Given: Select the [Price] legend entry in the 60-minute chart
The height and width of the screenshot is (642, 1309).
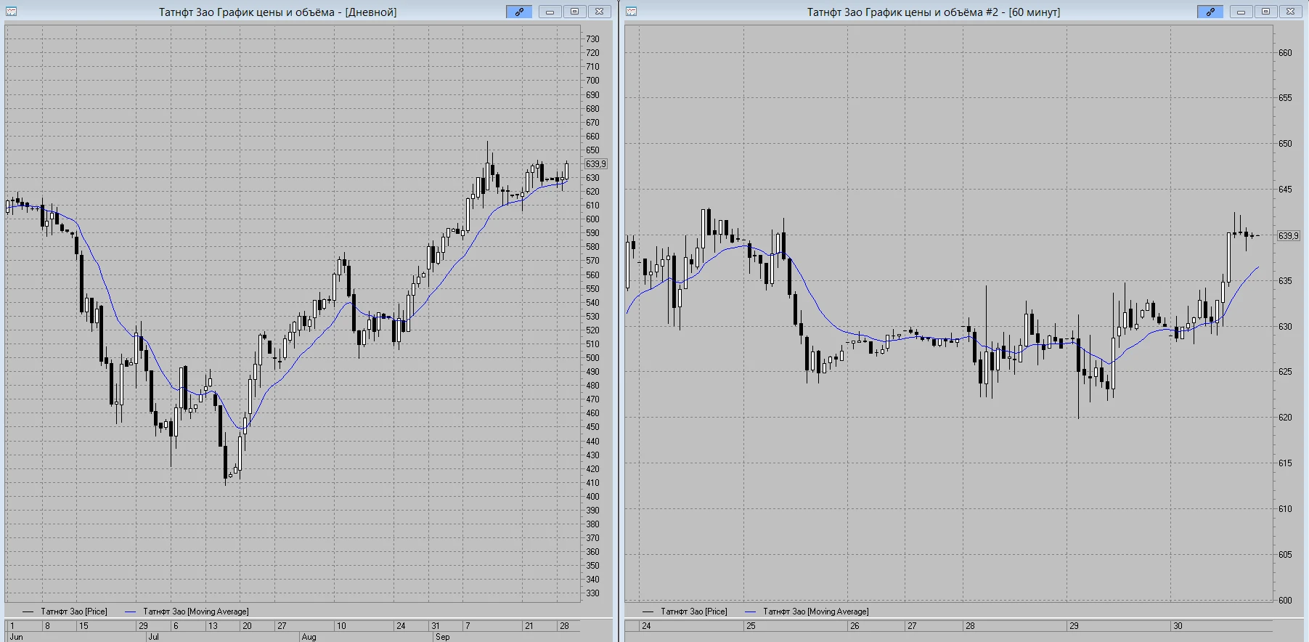Looking at the screenshot, I should 685,611.
